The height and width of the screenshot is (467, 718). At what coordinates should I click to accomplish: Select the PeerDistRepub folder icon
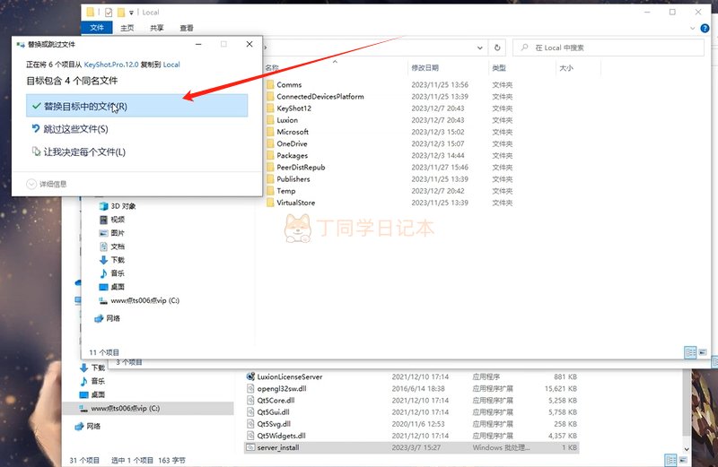pos(270,168)
